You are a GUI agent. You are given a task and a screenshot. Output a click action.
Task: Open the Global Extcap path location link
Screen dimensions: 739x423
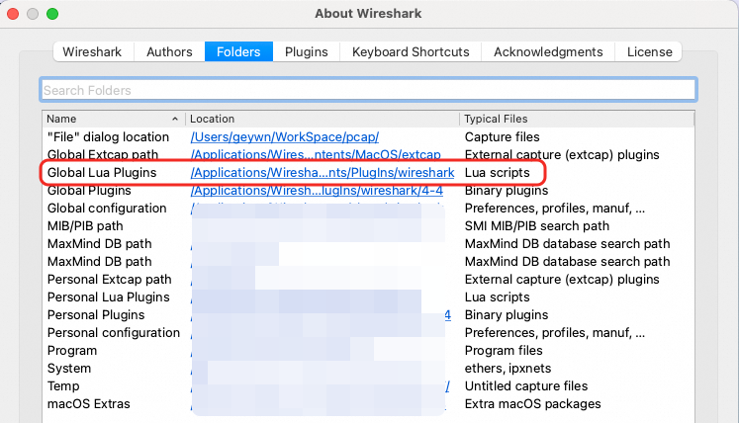click(316, 155)
